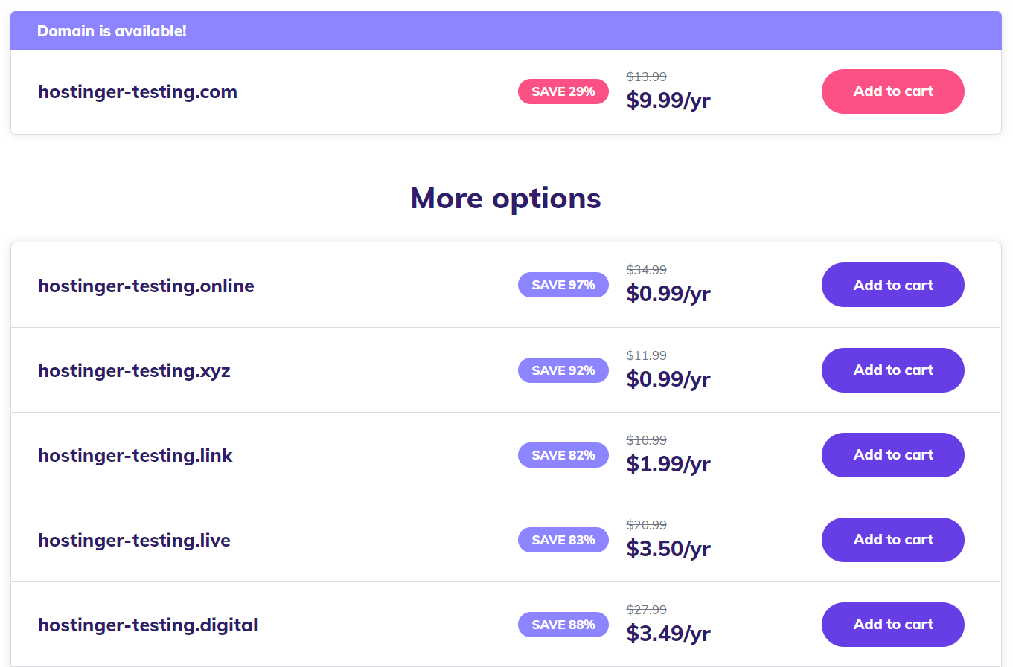
Task: Add hostinger-testing.link to cart
Action: pos(892,455)
